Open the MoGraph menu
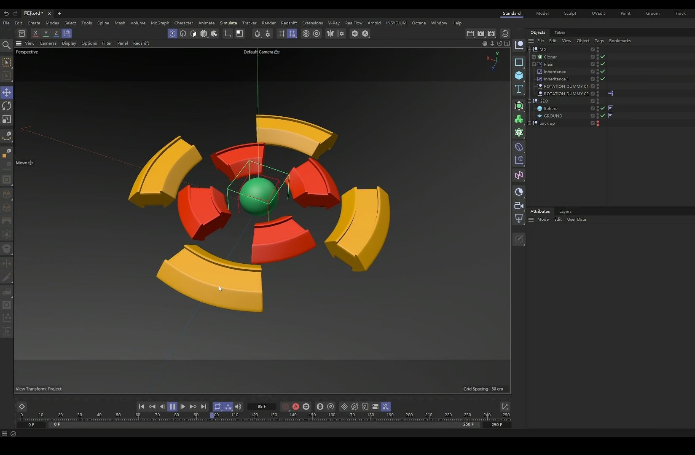 pos(160,23)
